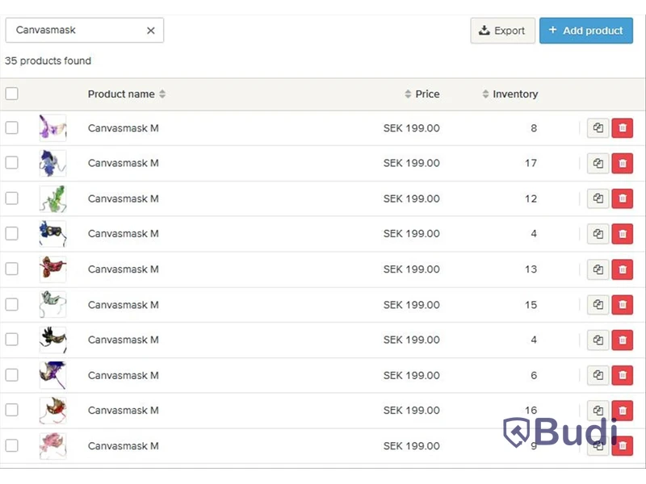Viewport: 646px width, 484px height.
Task: Delete the product with inventory 13
Action: point(623,269)
